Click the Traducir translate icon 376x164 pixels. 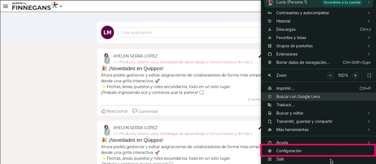(x=270, y=105)
